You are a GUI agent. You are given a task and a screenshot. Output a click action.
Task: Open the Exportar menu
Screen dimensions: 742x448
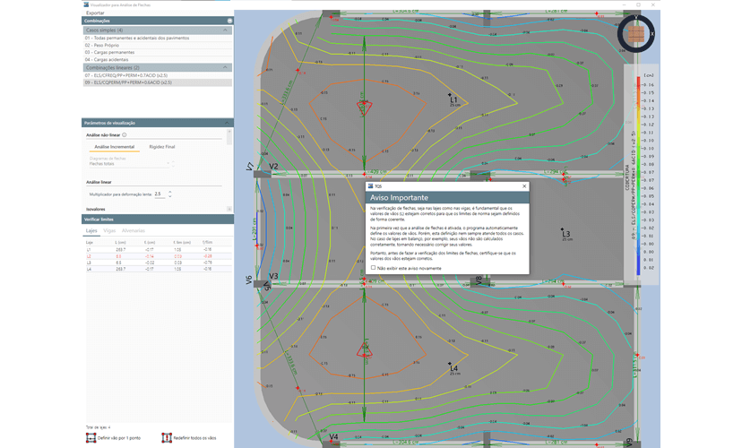click(x=94, y=13)
